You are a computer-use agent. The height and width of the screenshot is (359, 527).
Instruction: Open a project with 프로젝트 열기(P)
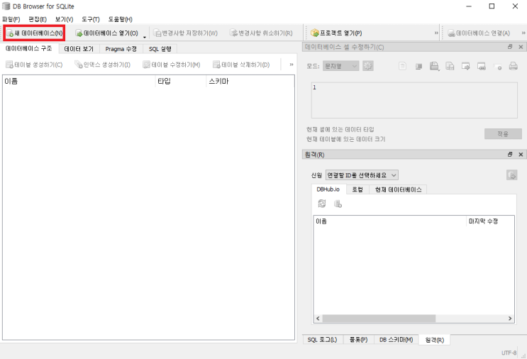pos(336,33)
